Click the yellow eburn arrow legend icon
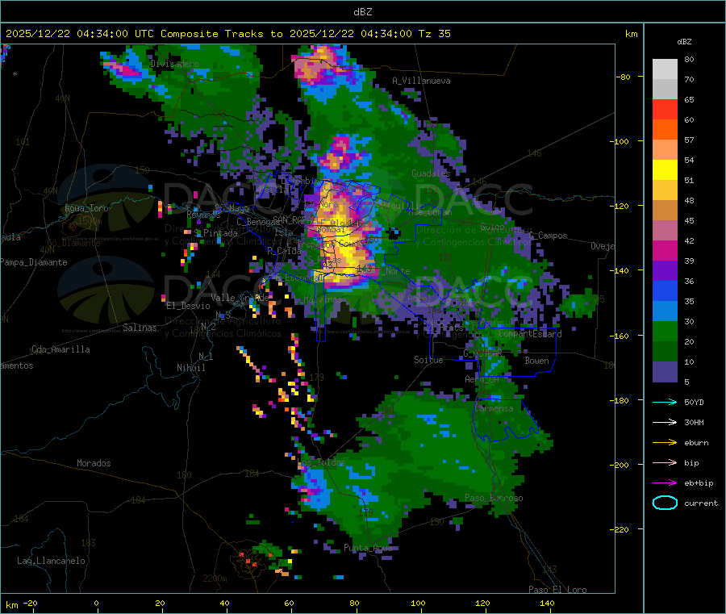Image resolution: width=726 pixels, height=614 pixels. tap(665, 443)
